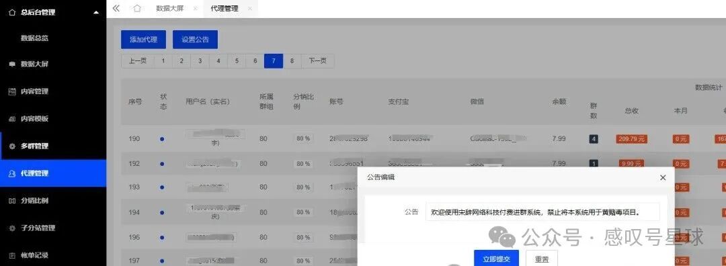726x266 pixels.
Task: Click the 设置公告 button
Action: point(195,40)
